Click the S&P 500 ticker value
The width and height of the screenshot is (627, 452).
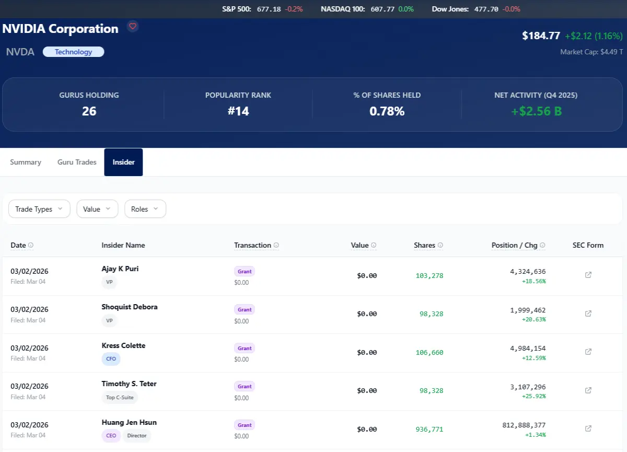(269, 9)
